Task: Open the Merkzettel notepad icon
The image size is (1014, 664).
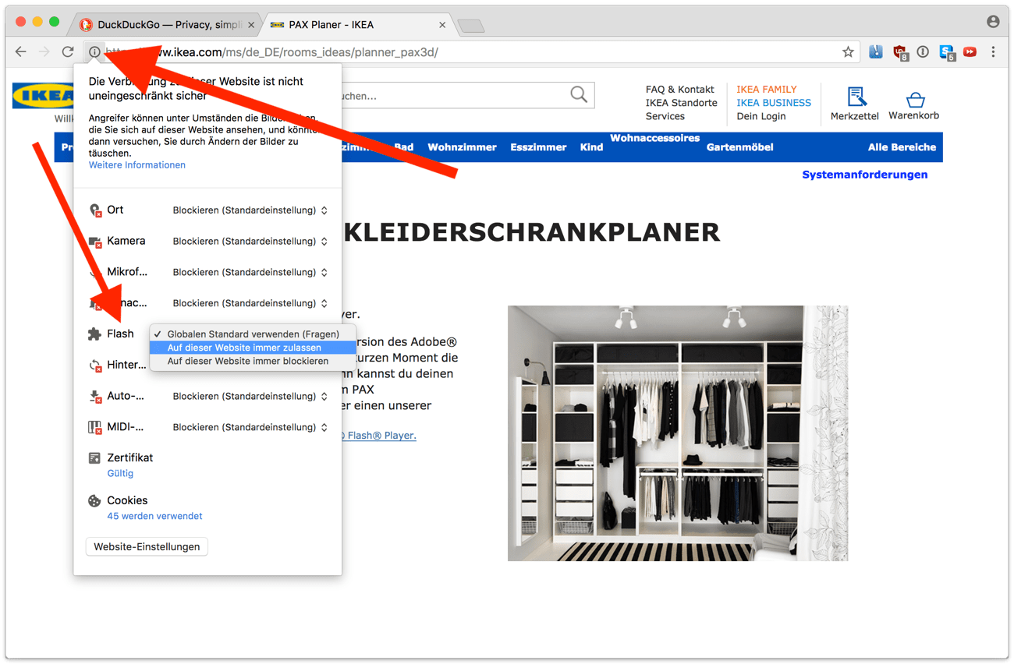Action: [856, 97]
